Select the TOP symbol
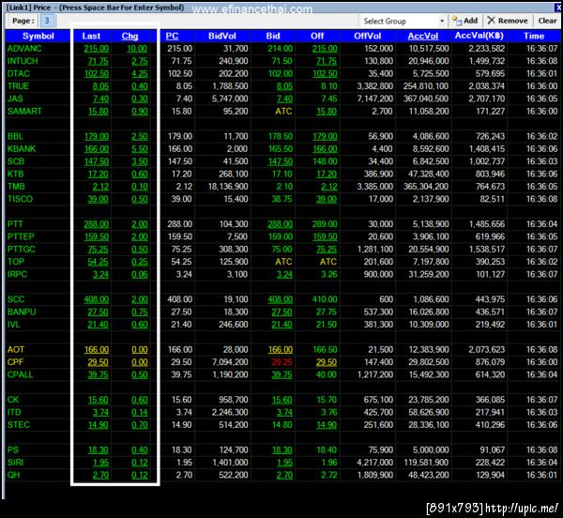Screen dimensions: 563x518 16,262
